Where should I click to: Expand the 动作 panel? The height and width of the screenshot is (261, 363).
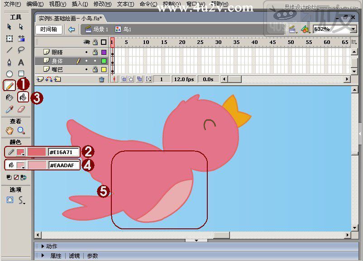[x=43, y=246]
